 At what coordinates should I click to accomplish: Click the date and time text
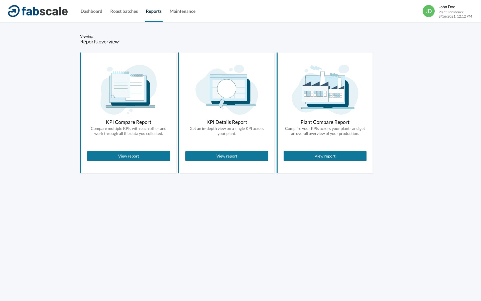pyautogui.click(x=455, y=16)
